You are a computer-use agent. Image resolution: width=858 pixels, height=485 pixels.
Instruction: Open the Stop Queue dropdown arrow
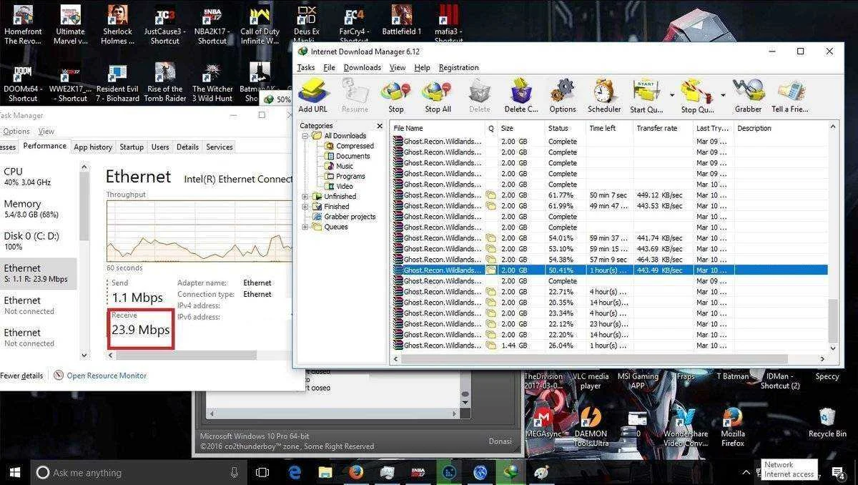(723, 95)
